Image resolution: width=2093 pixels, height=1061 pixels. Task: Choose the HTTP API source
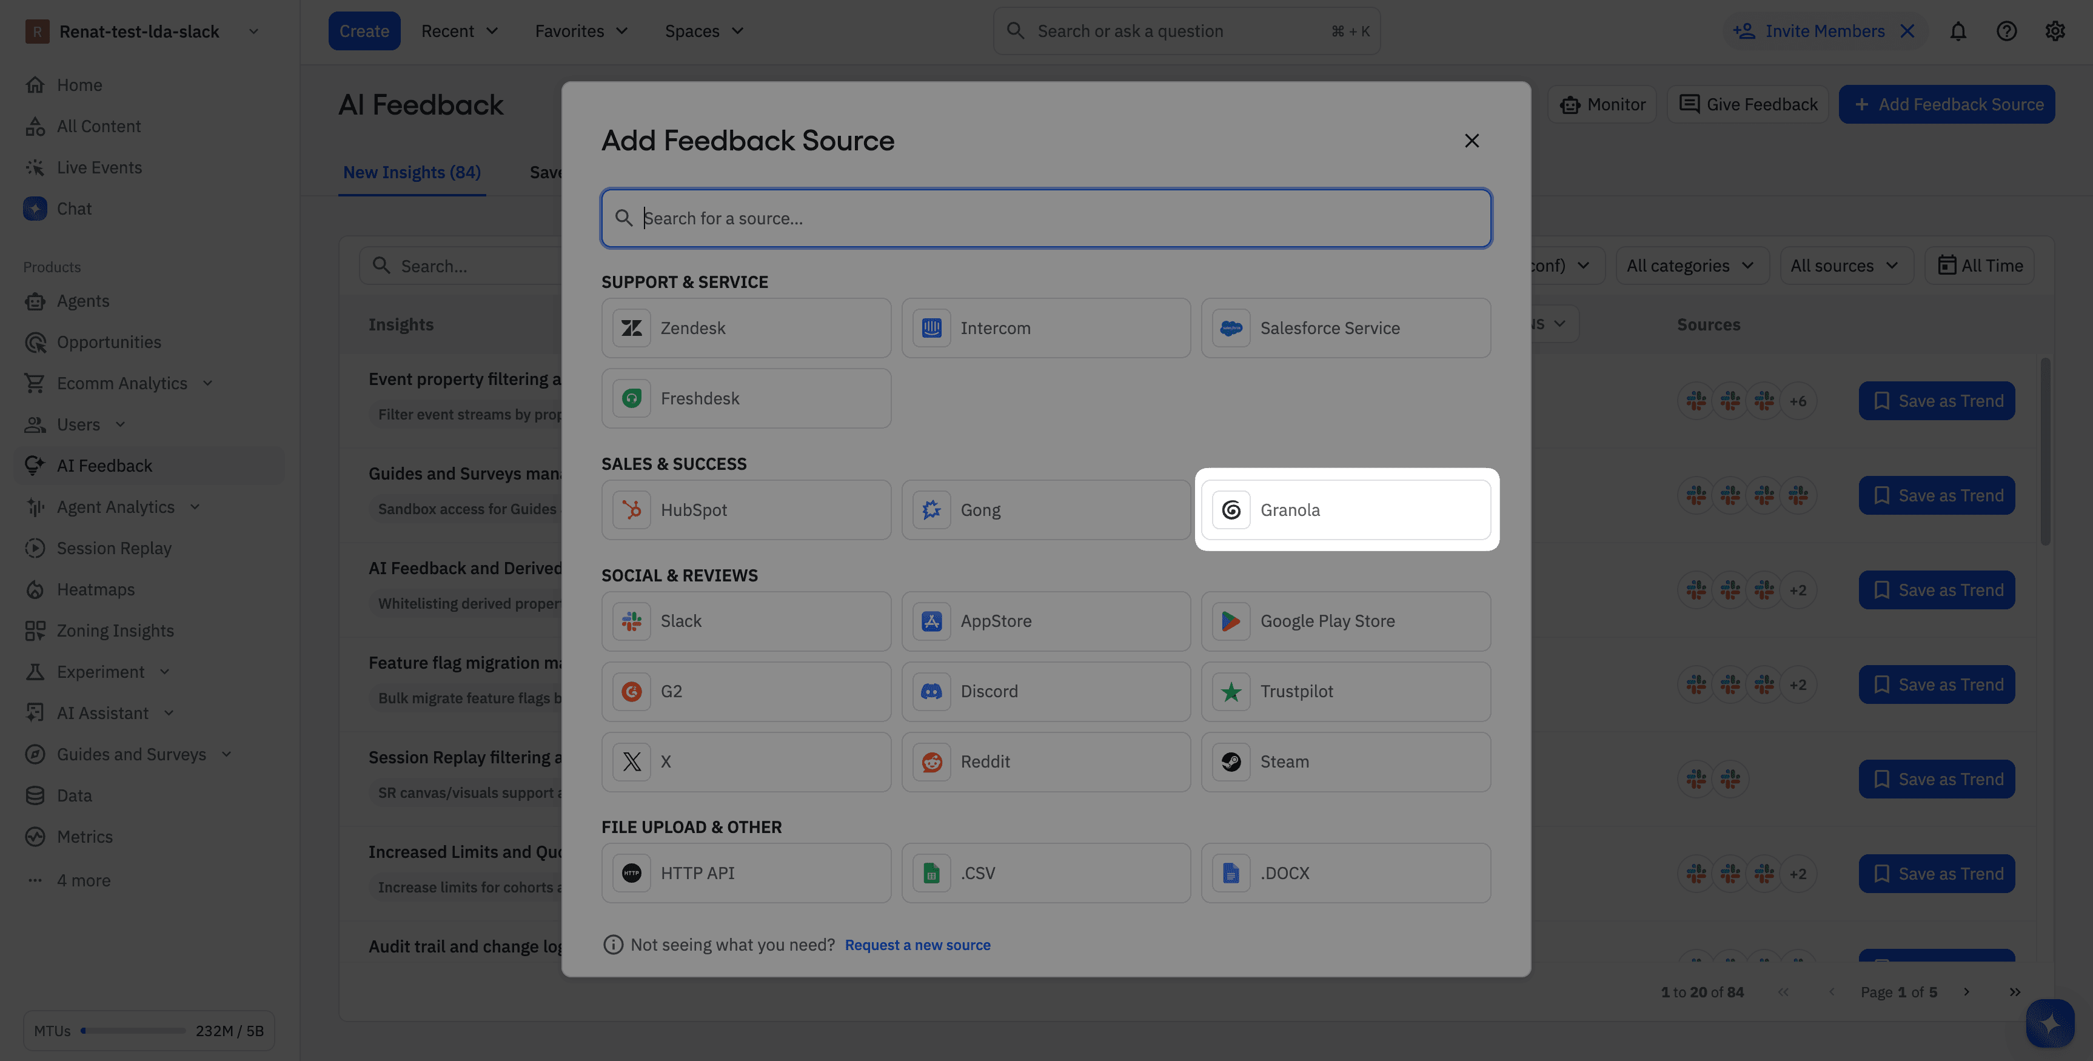pyautogui.click(x=746, y=873)
